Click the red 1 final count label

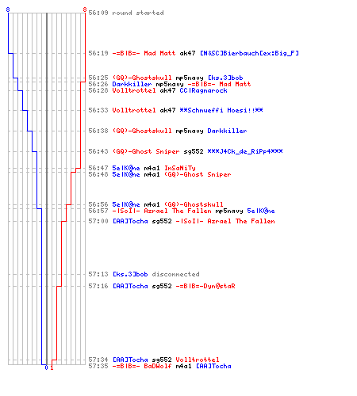52,367
